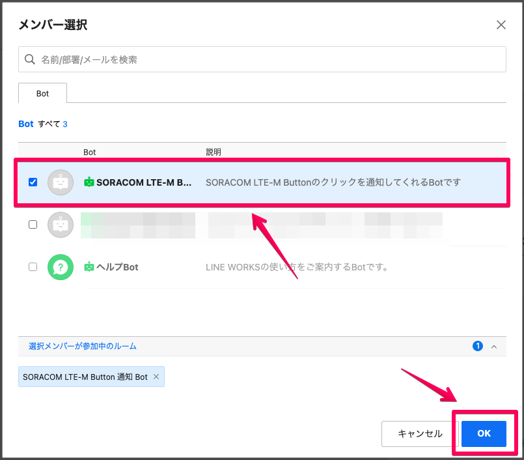The image size is (524, 460).
Task: Uncheck the SORACOM LTE-M Button bot checkbox
Action: click(x=33, y=182)
